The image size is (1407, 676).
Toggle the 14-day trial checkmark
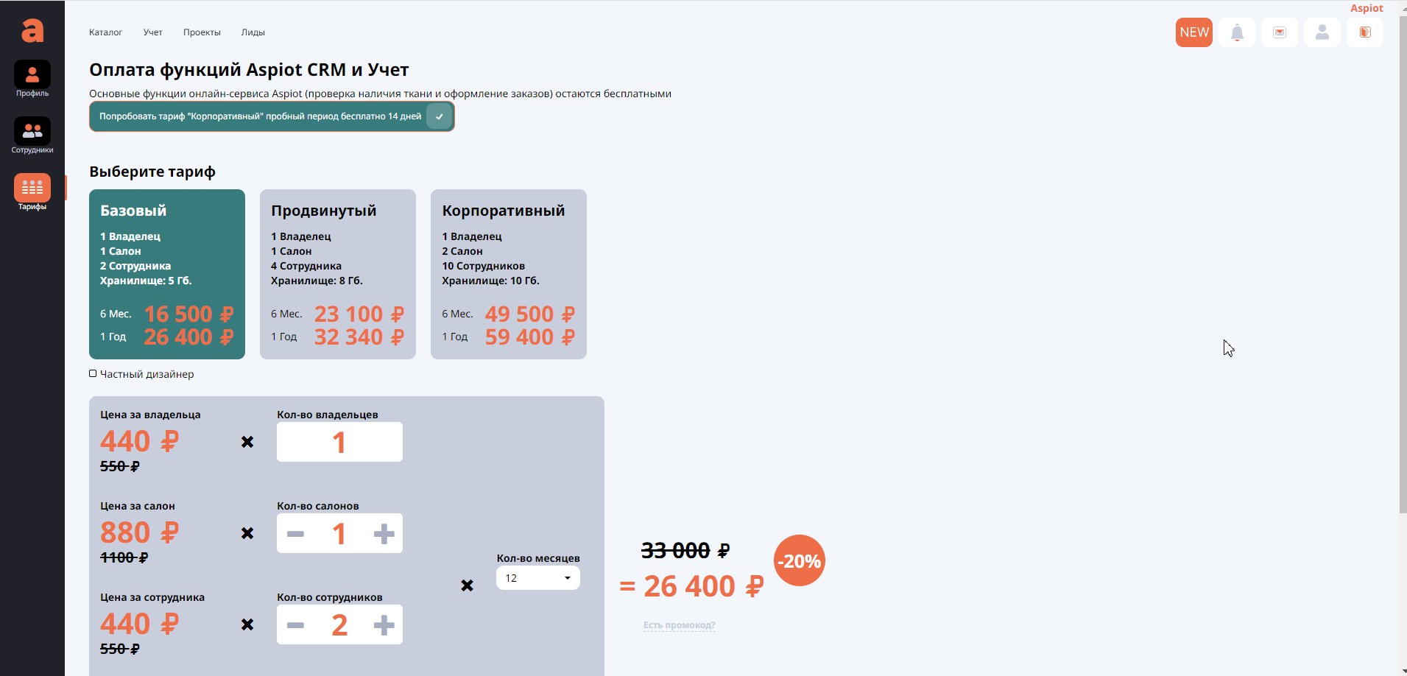tap(439, 116)
